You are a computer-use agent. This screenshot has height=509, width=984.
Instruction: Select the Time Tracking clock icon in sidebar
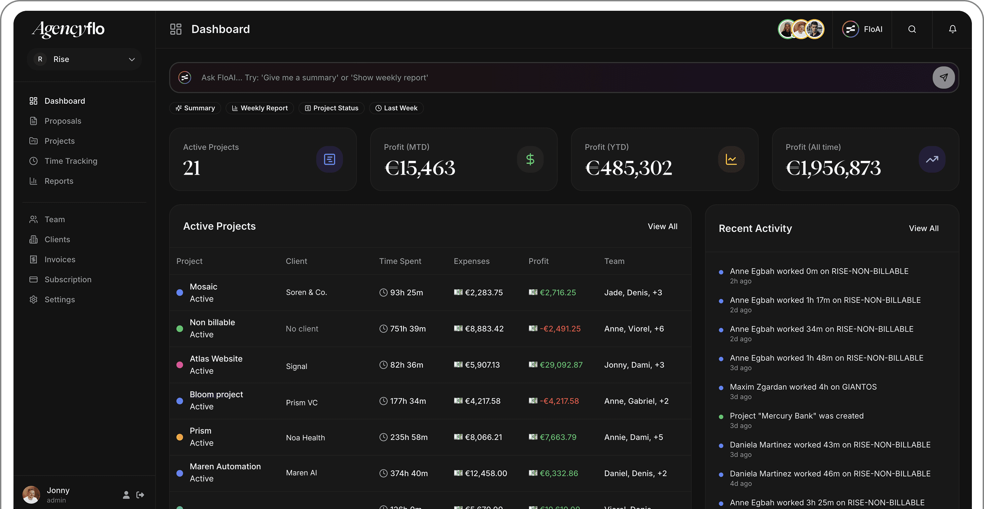tap(34, 161)
